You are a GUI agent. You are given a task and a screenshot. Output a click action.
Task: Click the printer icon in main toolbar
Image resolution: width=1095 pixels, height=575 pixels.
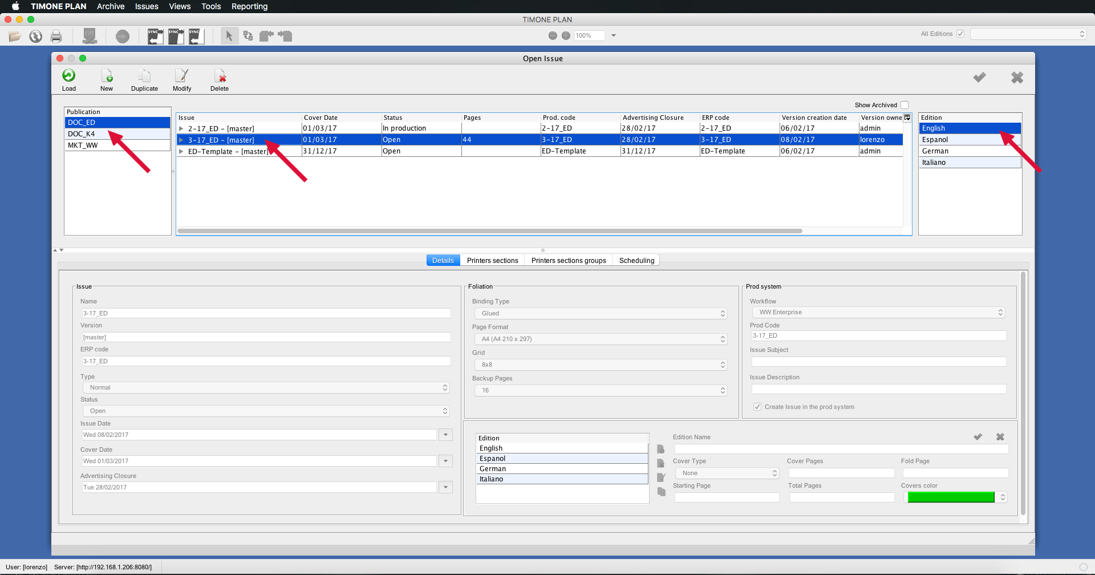(x=56, y=37)
